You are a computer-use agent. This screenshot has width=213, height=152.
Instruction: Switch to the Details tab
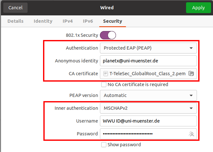[15, 21]
